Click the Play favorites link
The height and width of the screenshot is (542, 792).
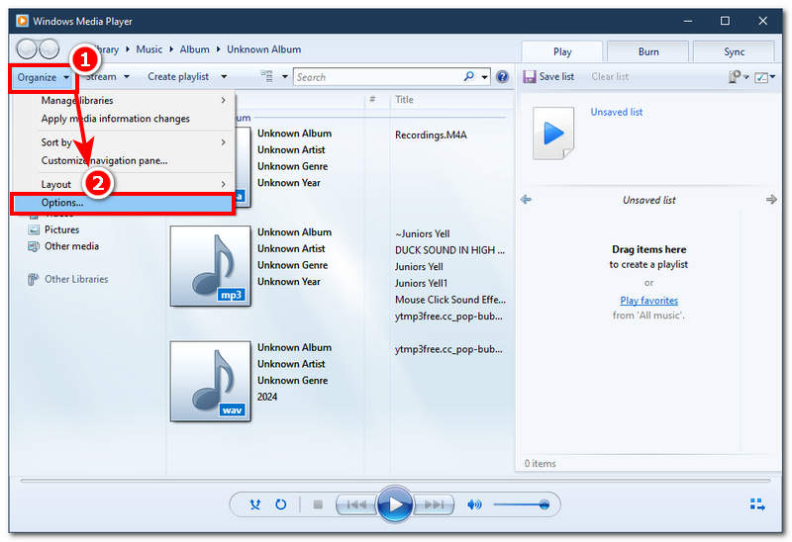(648, 301)
